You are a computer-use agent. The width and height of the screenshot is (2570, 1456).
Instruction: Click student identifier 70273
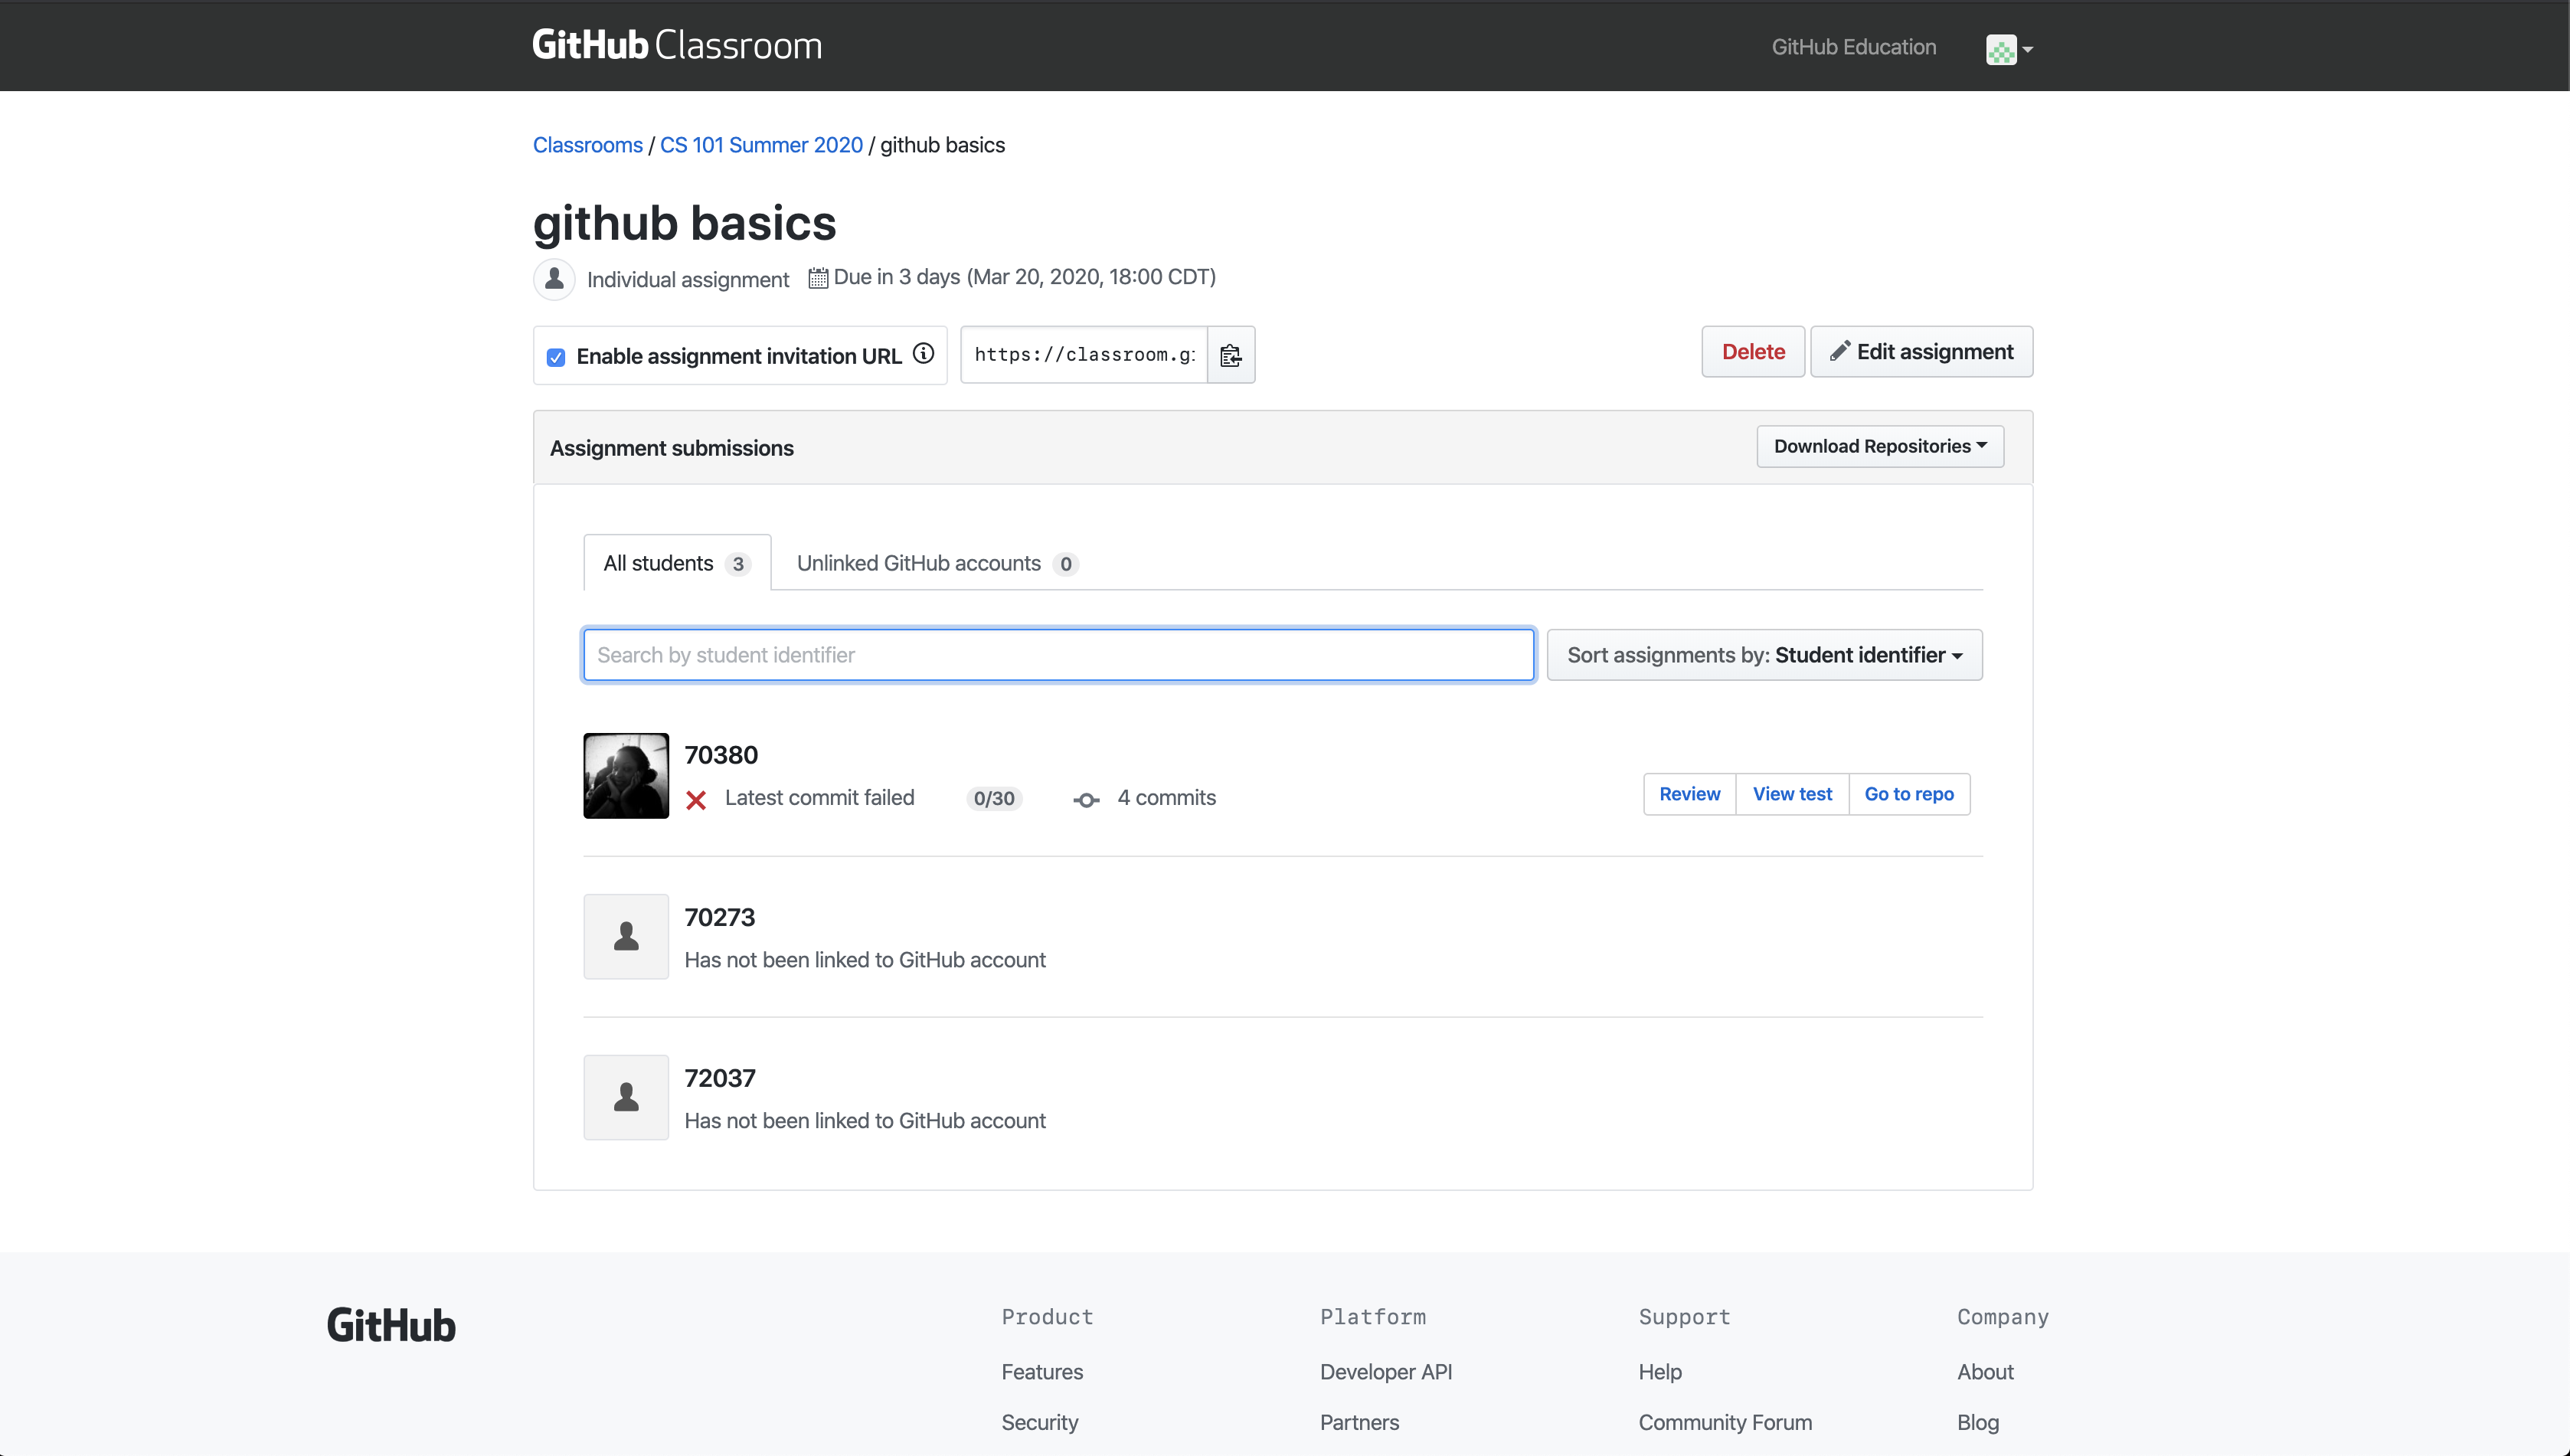tap(720, 917)
